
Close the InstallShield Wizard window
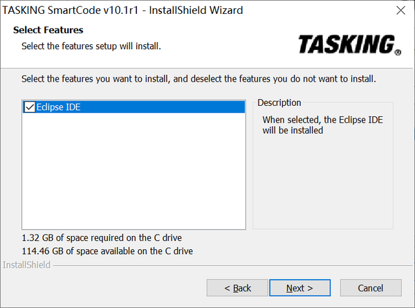400,10
